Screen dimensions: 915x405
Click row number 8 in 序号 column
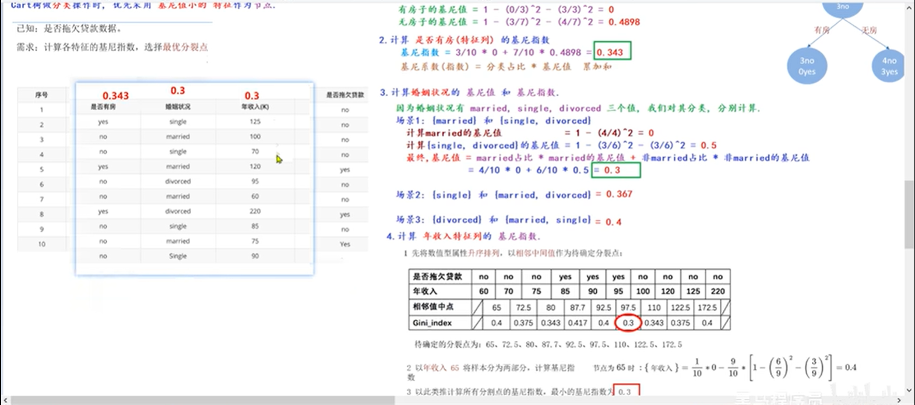click(41, 214)
